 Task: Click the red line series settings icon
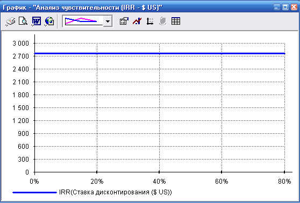(137, 21)
